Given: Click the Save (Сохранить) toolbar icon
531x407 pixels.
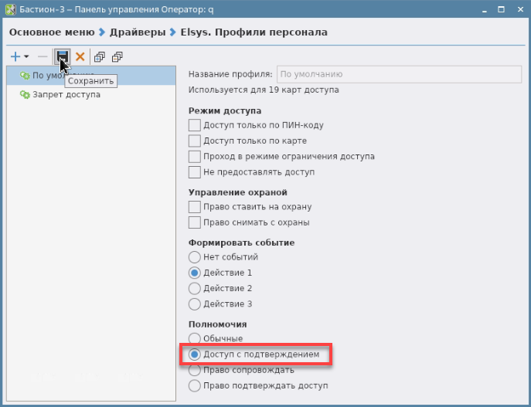Looking at the screenshot, I should pyautogui.click(x=62, y=56).
